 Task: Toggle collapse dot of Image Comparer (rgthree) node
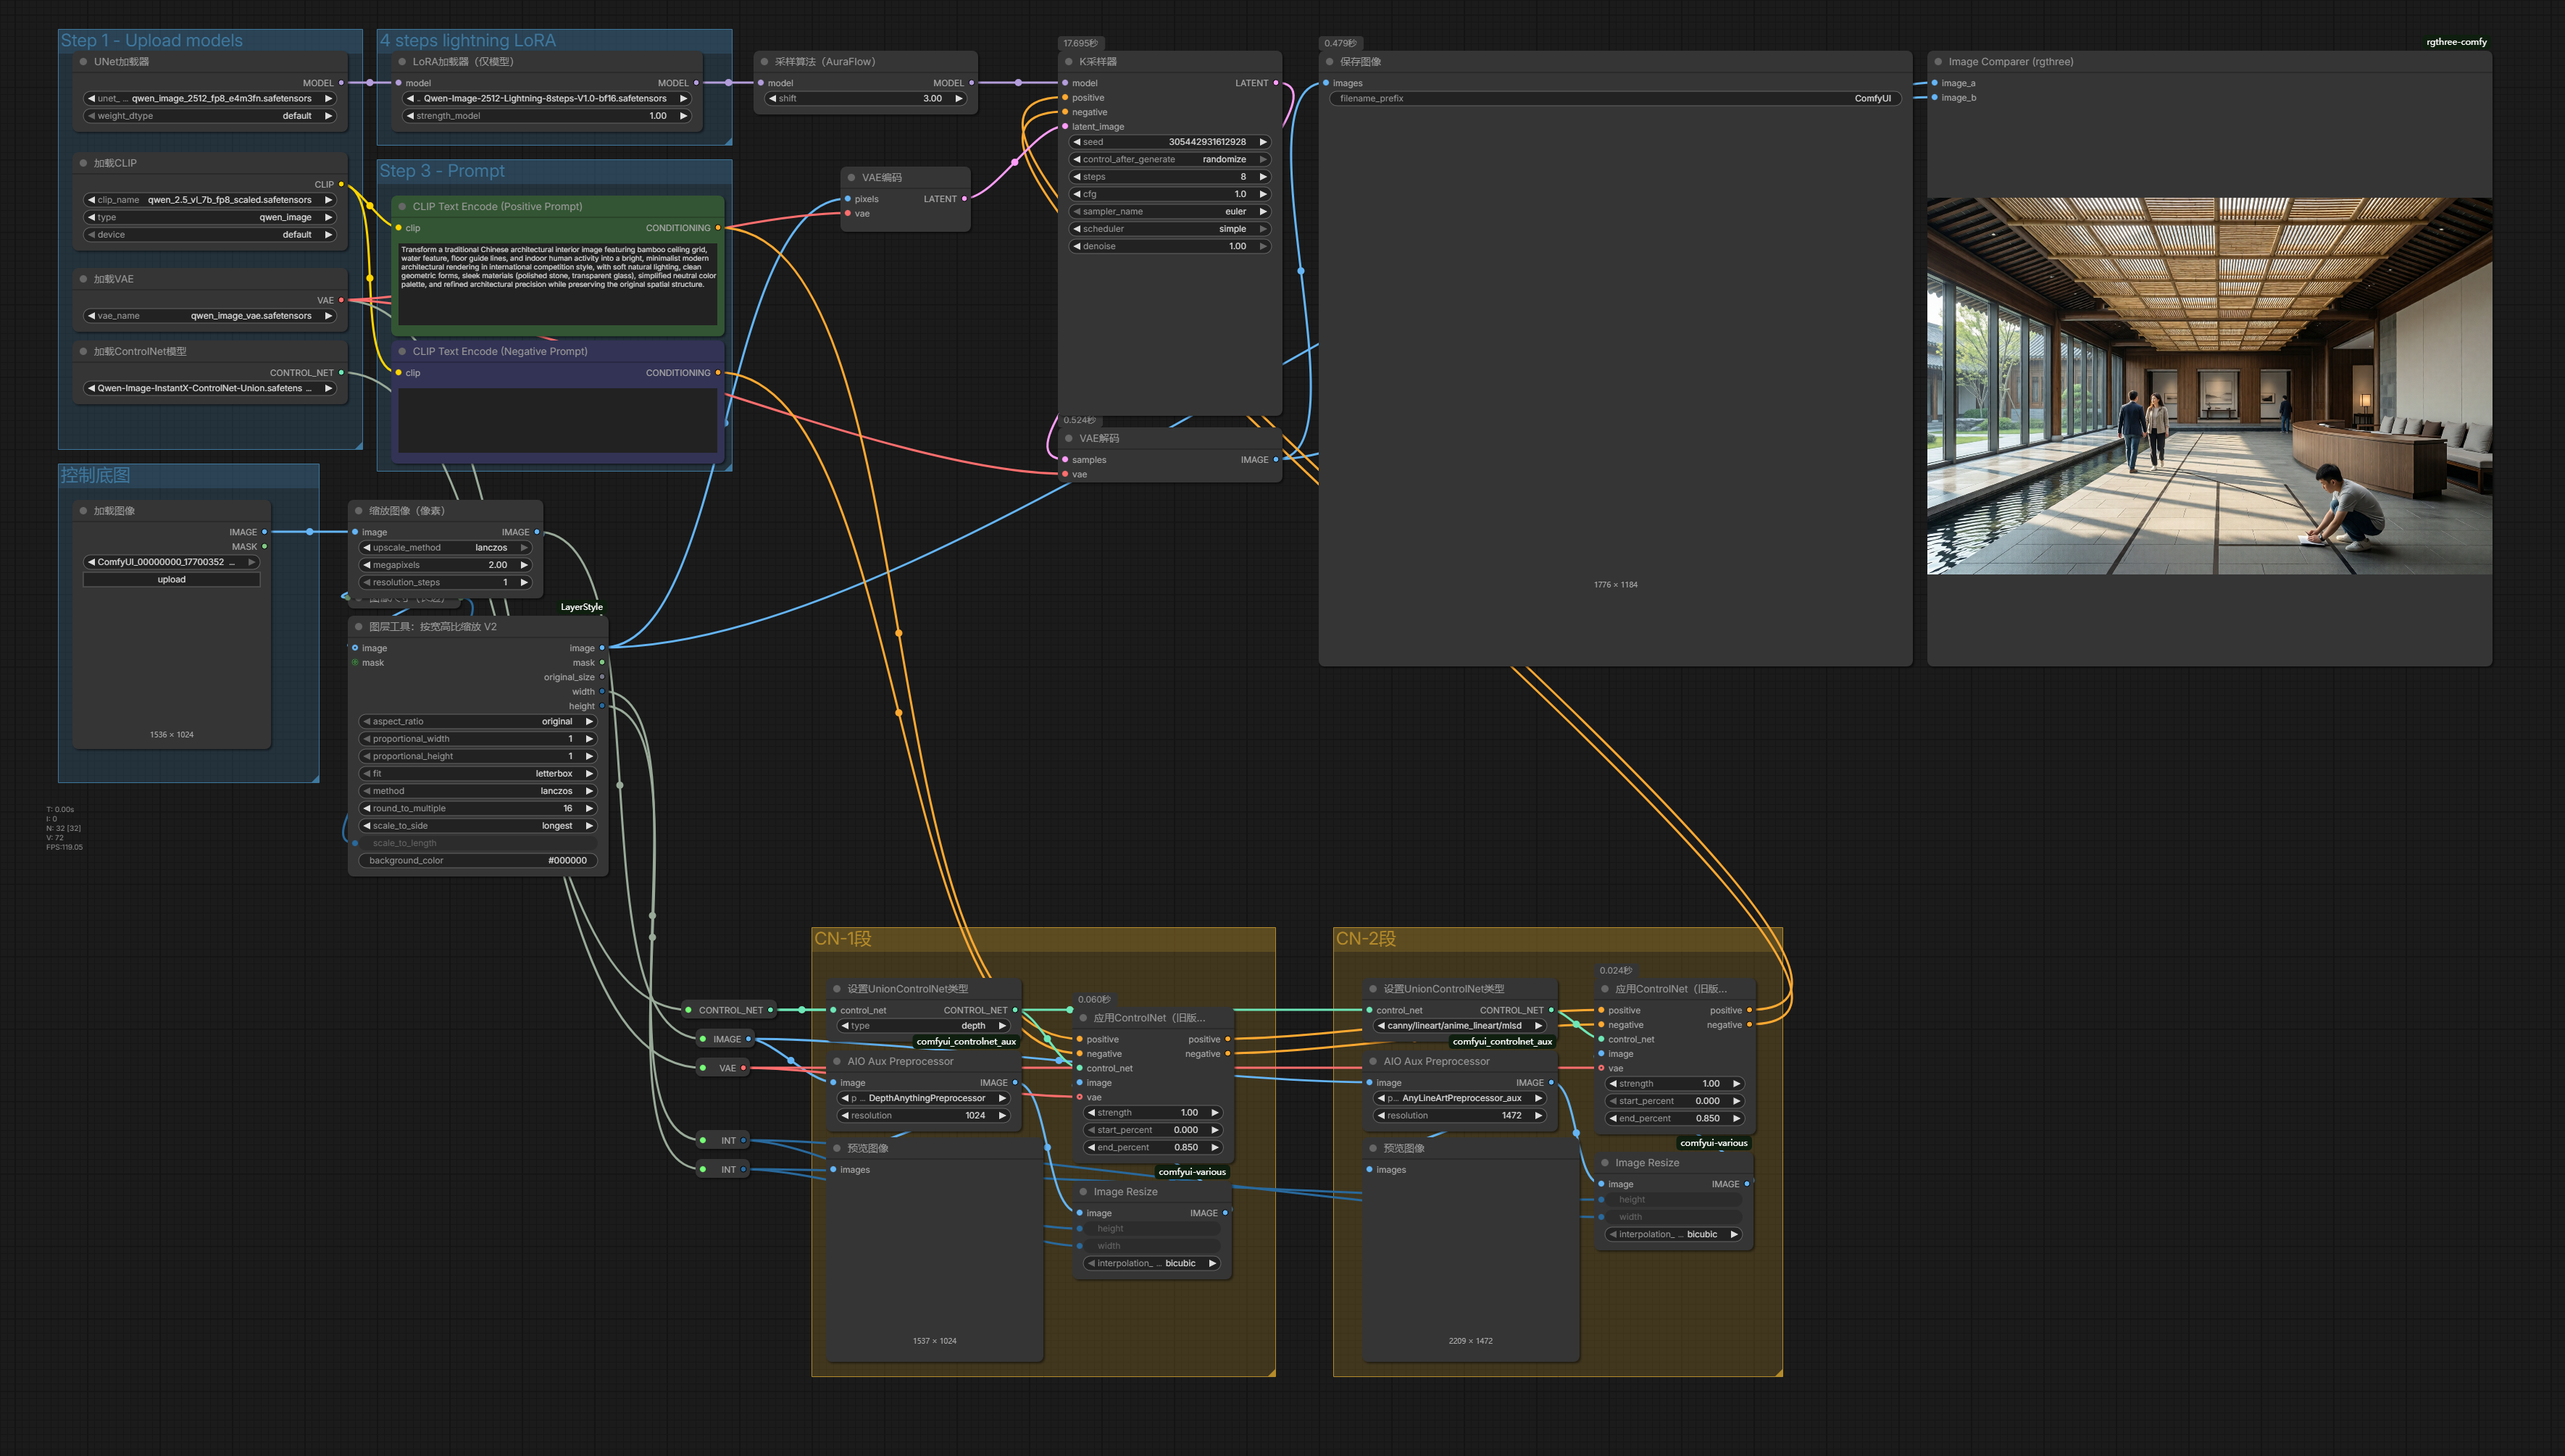tap(1938, 62)
